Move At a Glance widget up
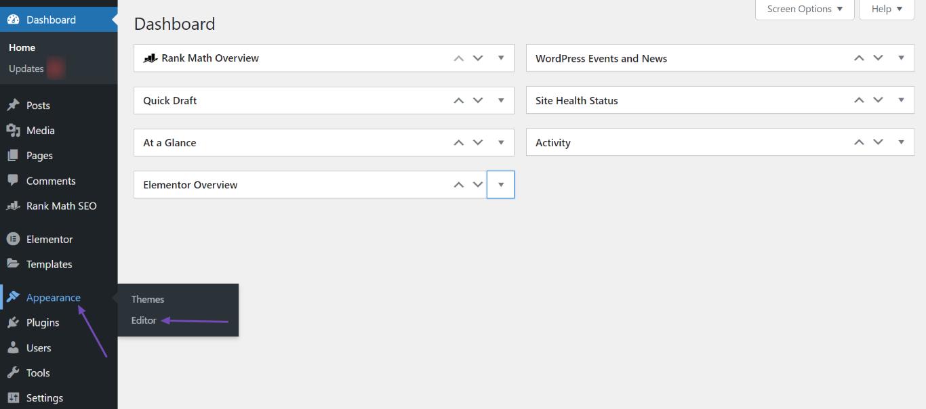 pos(459,143)
